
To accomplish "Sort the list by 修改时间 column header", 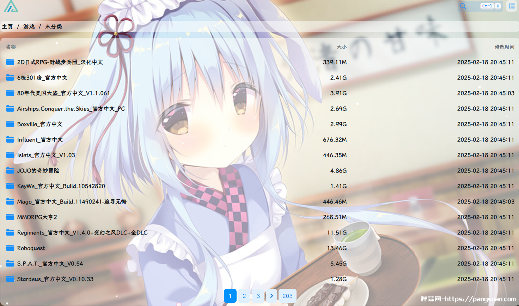I will (x=504, y=47).
